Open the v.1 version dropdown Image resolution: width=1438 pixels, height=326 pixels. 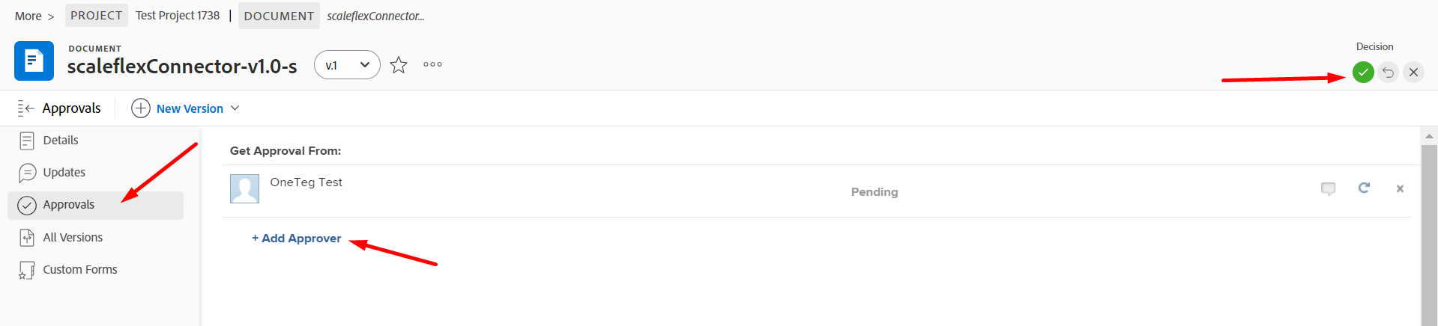point(347,65)
